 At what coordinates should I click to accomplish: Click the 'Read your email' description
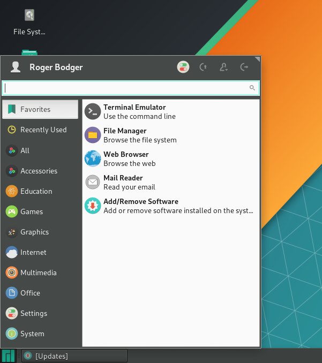[129, 187]
